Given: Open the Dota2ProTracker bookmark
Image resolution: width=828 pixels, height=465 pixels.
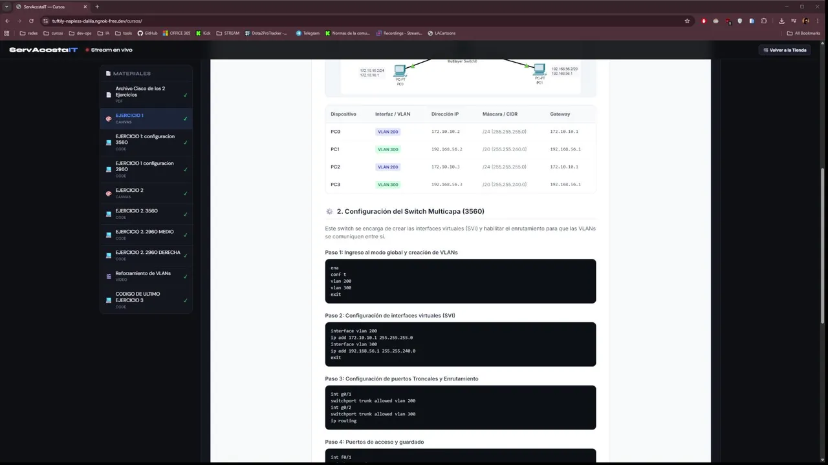Looking at the screenshot, I should [x=266, y=33].
